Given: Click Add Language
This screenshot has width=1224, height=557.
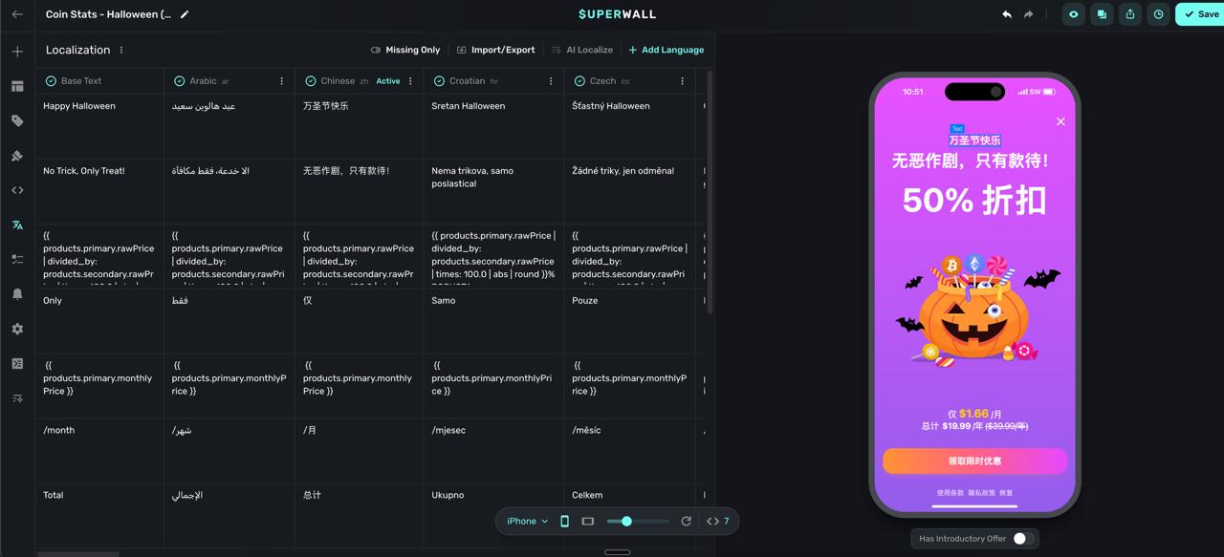Looking at the screenshot, I should [667, 50].
